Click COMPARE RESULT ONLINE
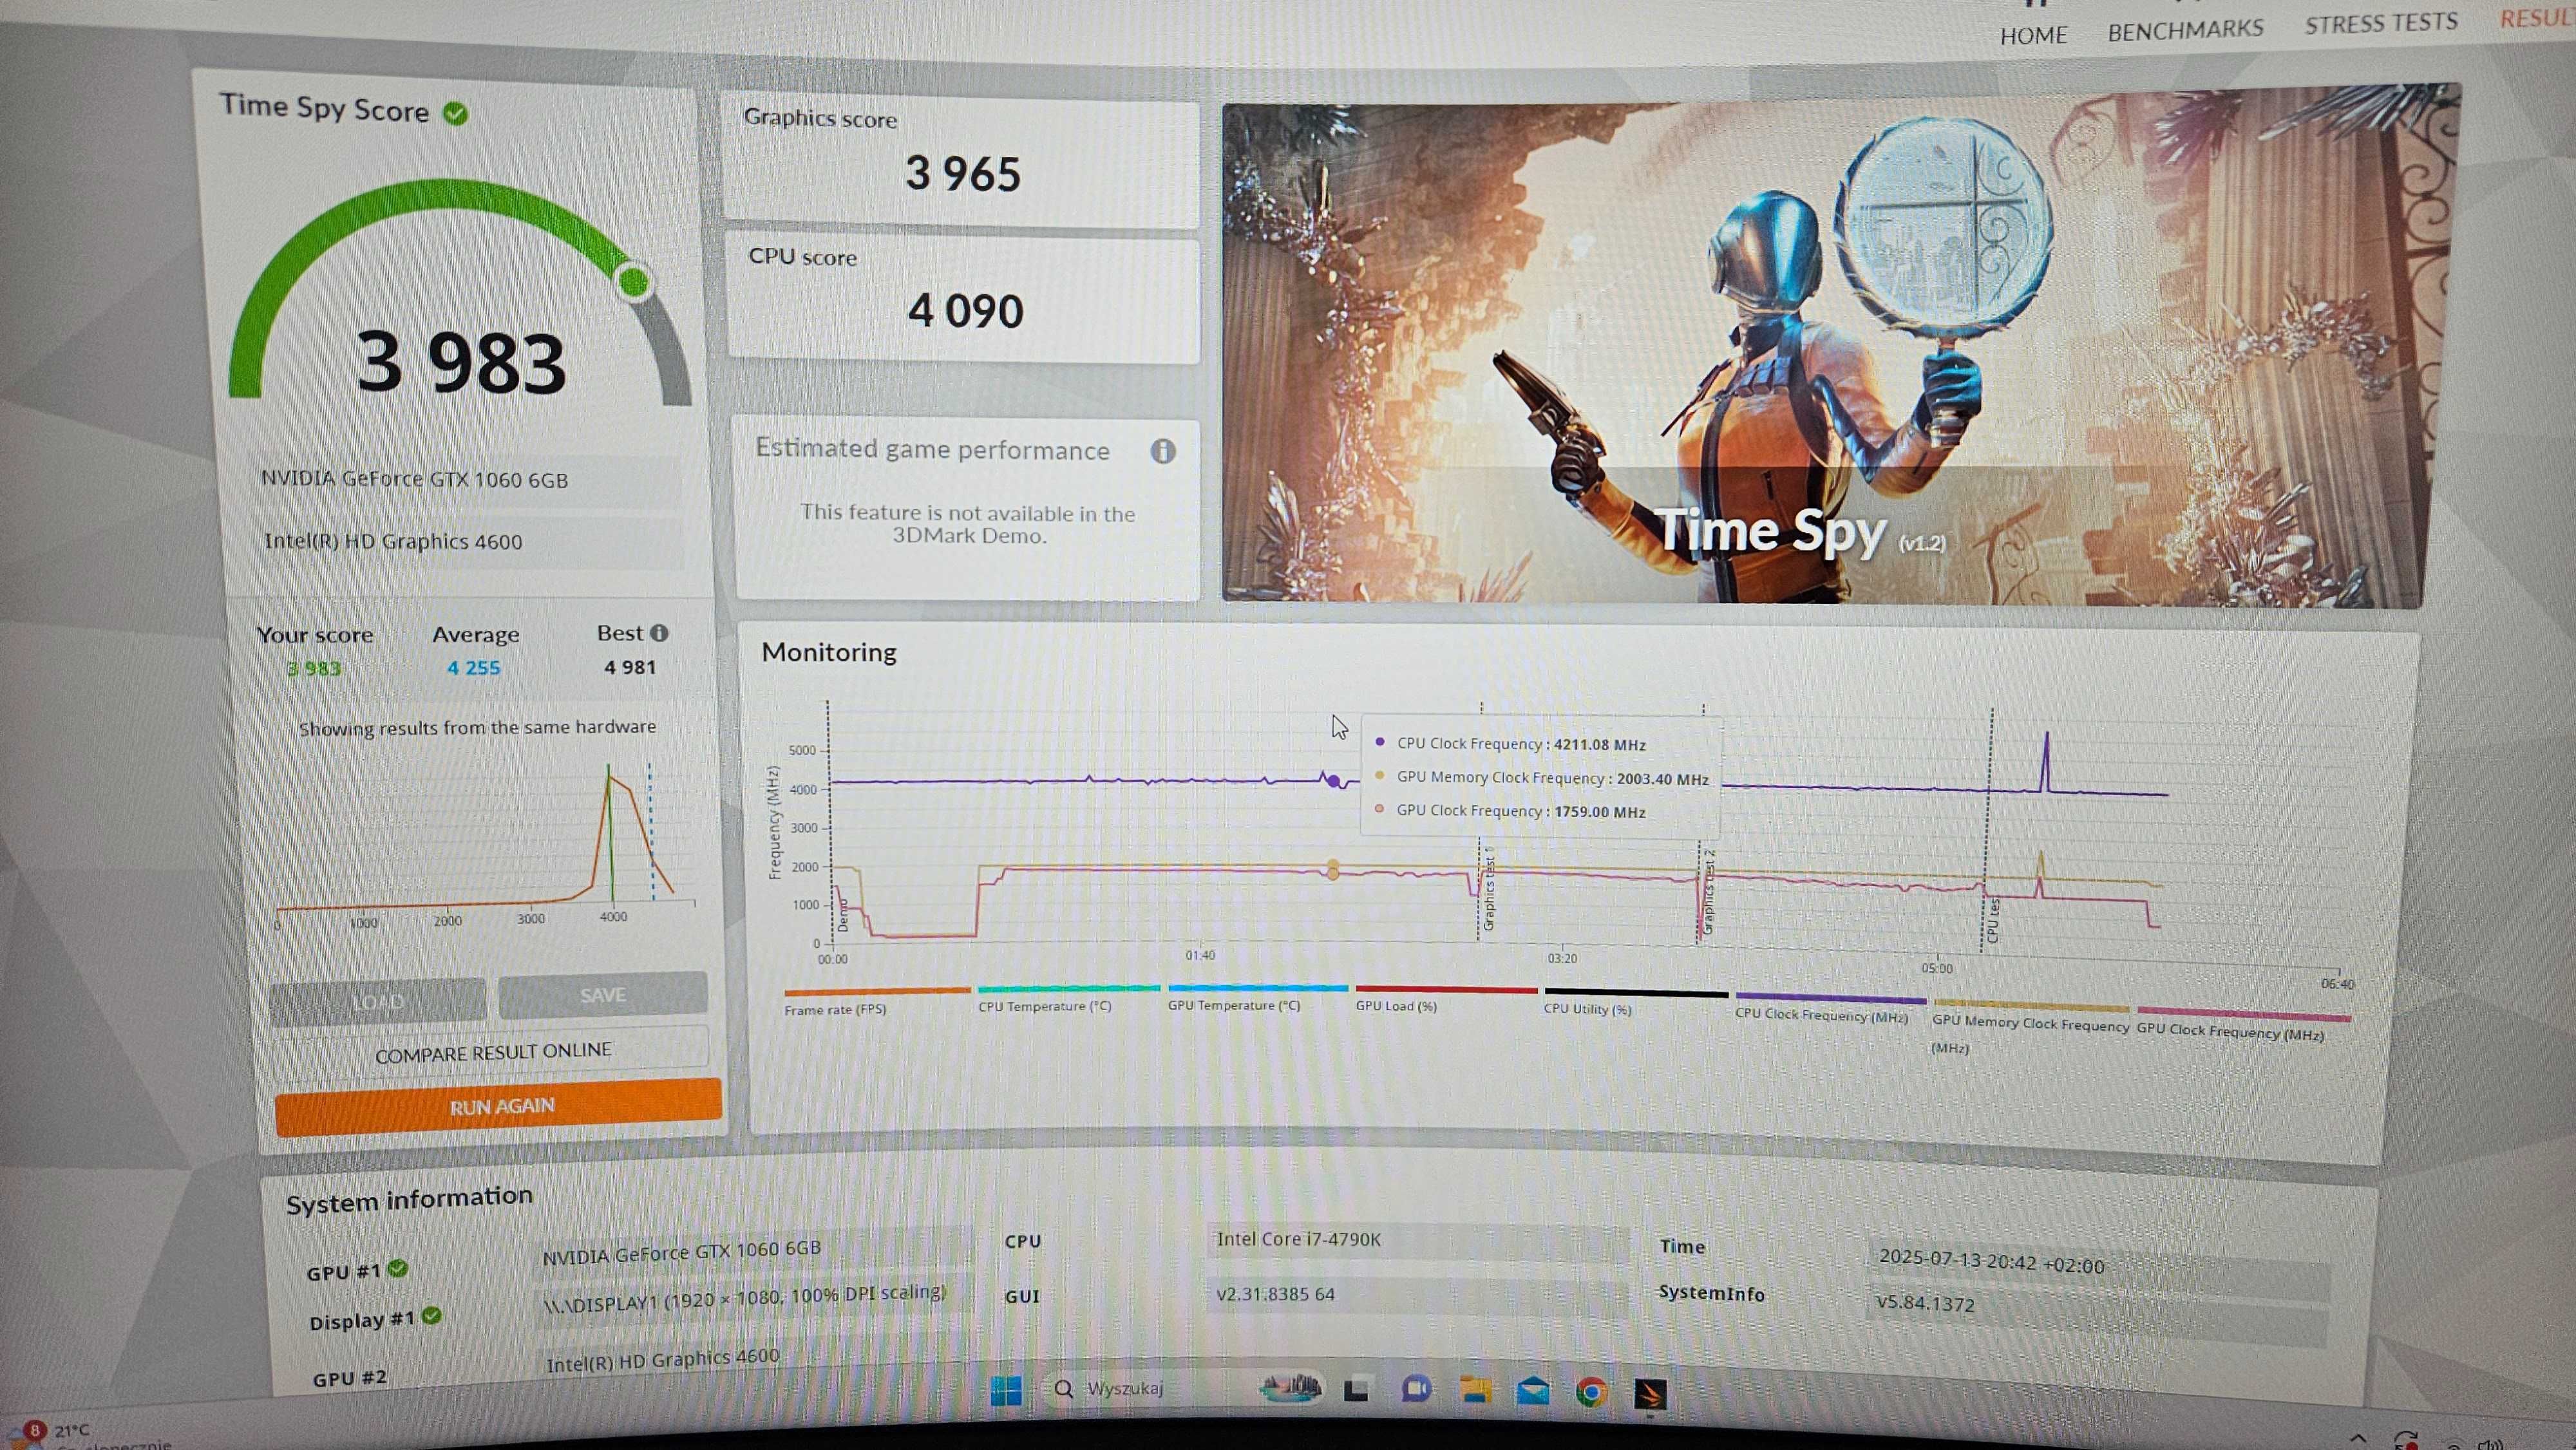2576x1450 pixels. coord(492,1053)
